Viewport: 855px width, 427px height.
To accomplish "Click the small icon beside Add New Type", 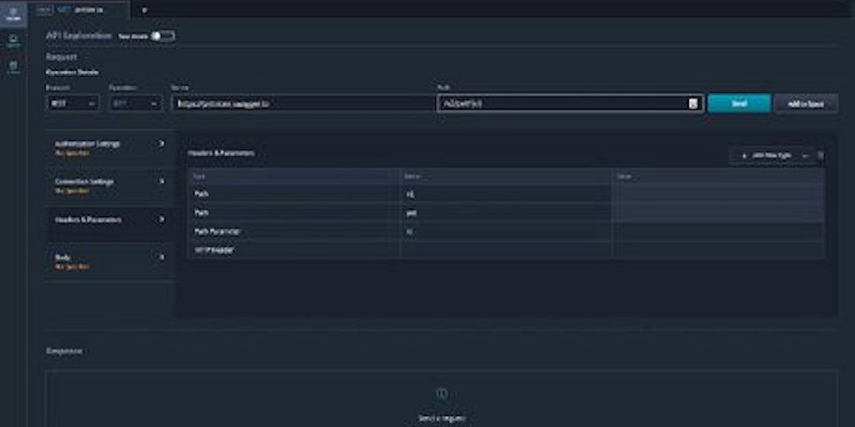I will (821, 155).
